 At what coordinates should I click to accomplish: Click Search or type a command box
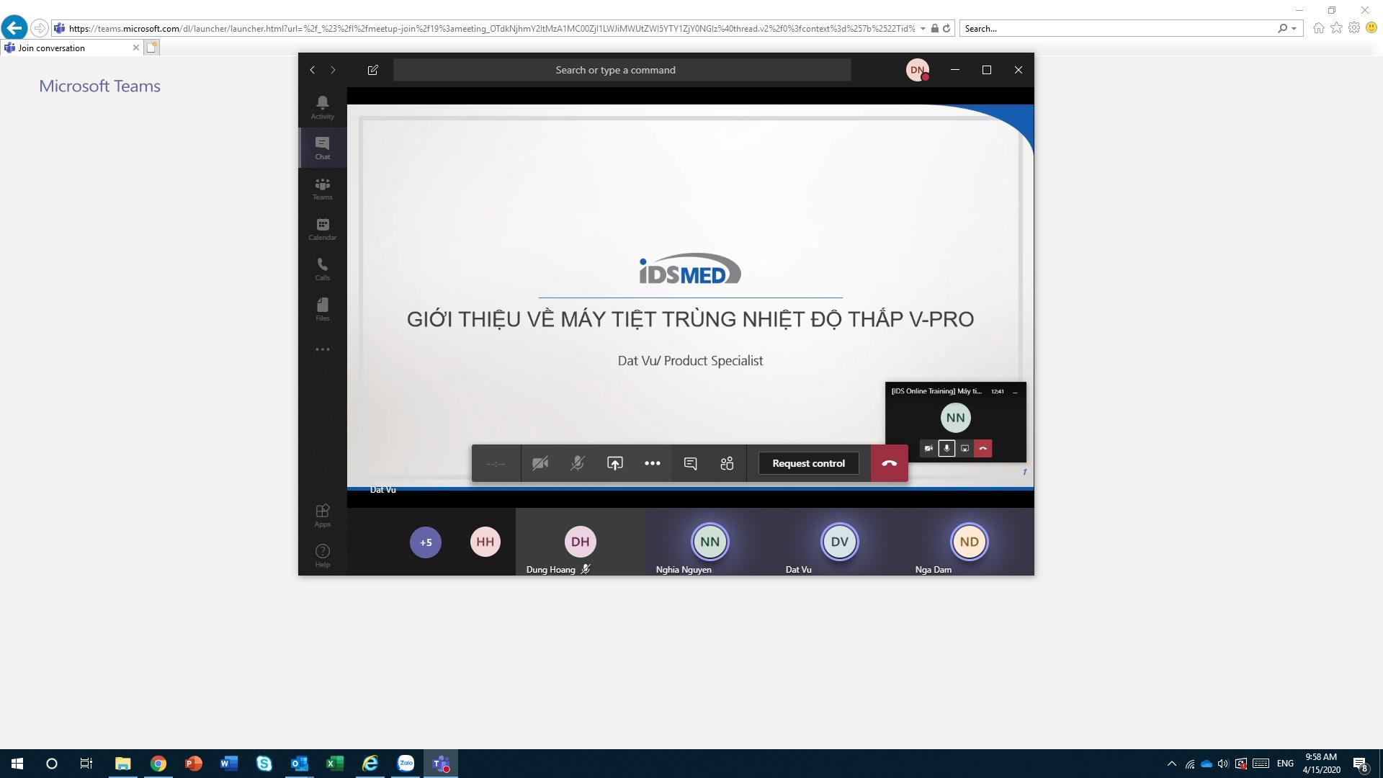coord(622,70)
